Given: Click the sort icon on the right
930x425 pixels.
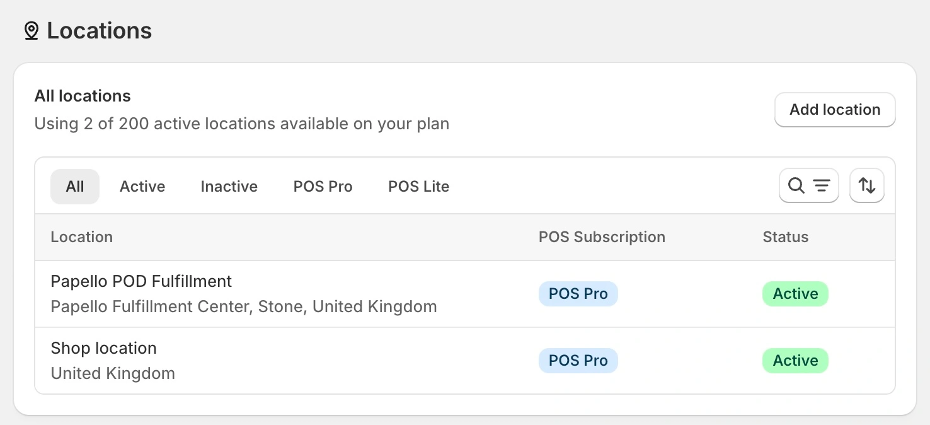Looking at the screenshot, I should [866, 185].
